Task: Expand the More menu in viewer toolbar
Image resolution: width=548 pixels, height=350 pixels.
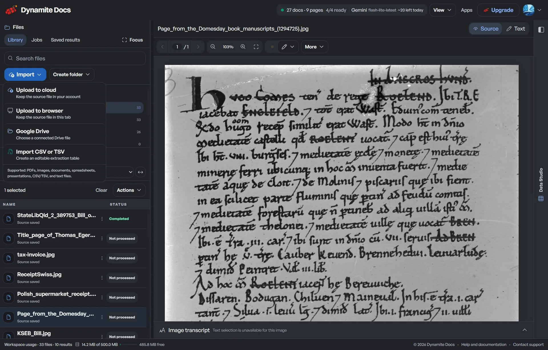Action: click(314, 47)
